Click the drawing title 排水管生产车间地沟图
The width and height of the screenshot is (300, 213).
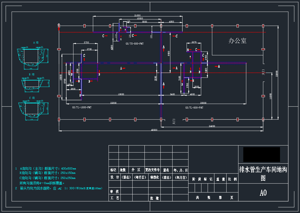coord(263,174)
